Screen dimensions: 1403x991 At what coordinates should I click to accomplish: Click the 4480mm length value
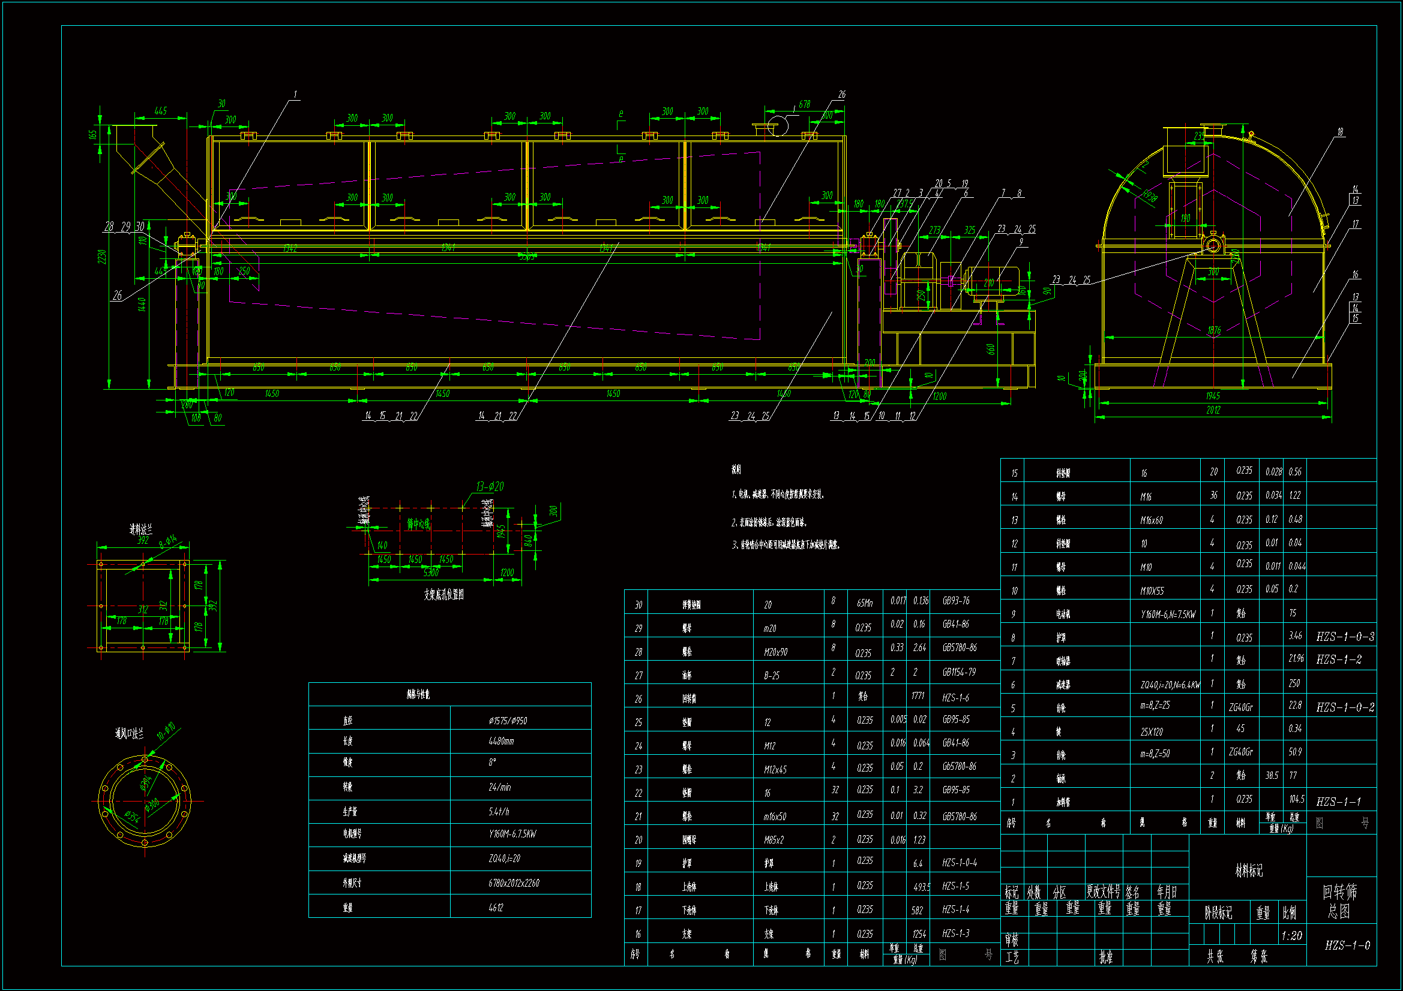click(x=501, y=741)
